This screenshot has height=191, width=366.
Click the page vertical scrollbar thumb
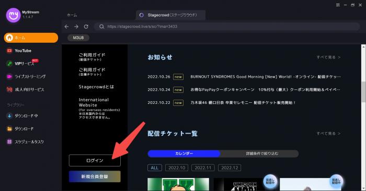363,92
